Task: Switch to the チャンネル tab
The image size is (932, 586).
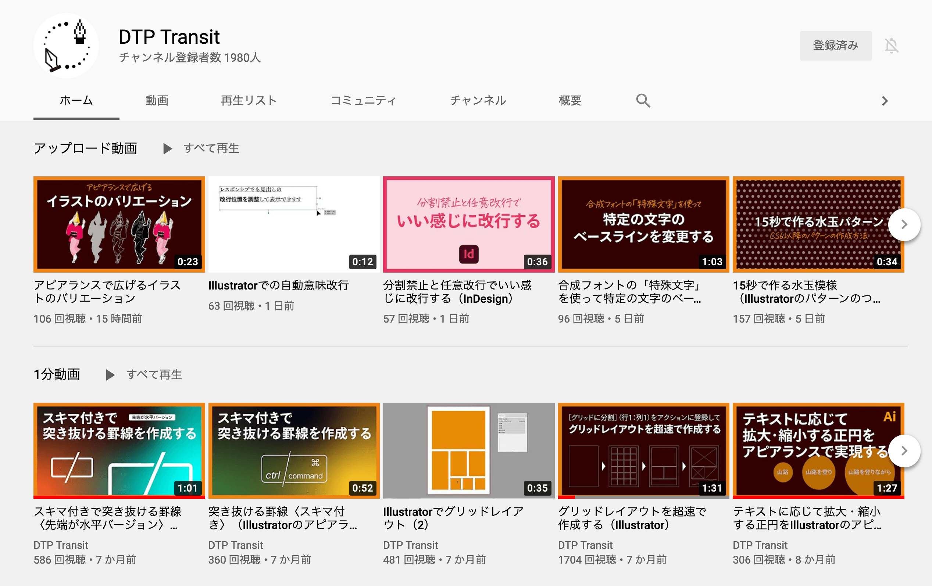Action: (x=478, y=101)
